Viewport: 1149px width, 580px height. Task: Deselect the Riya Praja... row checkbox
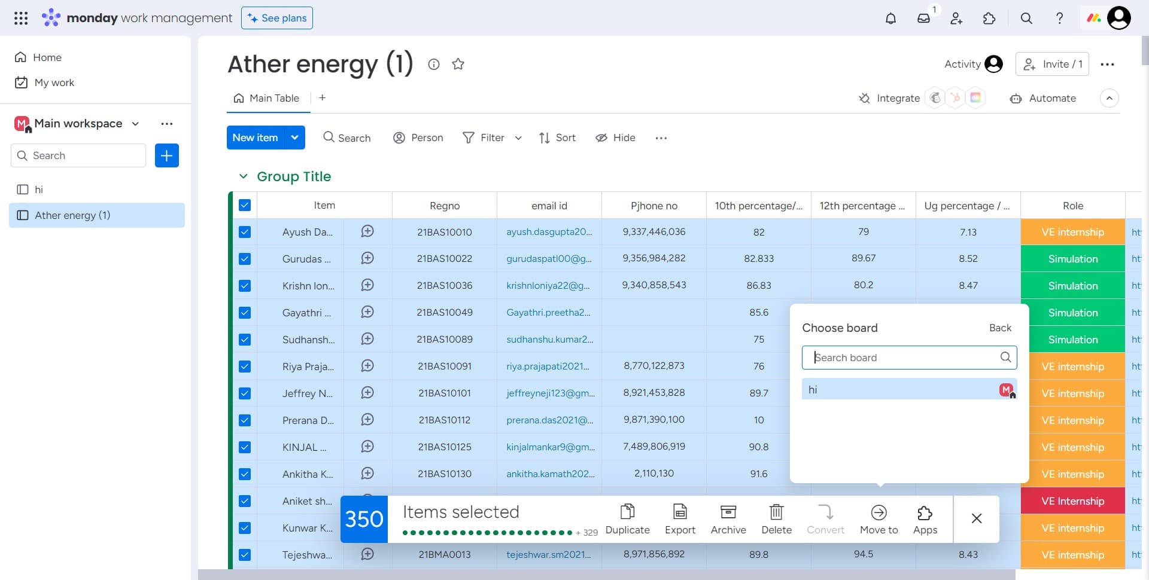coord(245,367)
